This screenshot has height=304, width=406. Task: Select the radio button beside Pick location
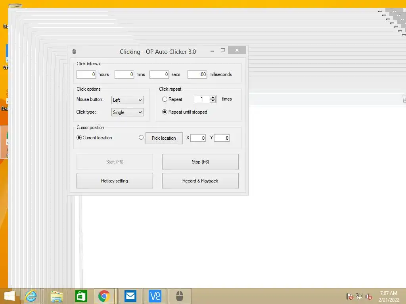141,137
